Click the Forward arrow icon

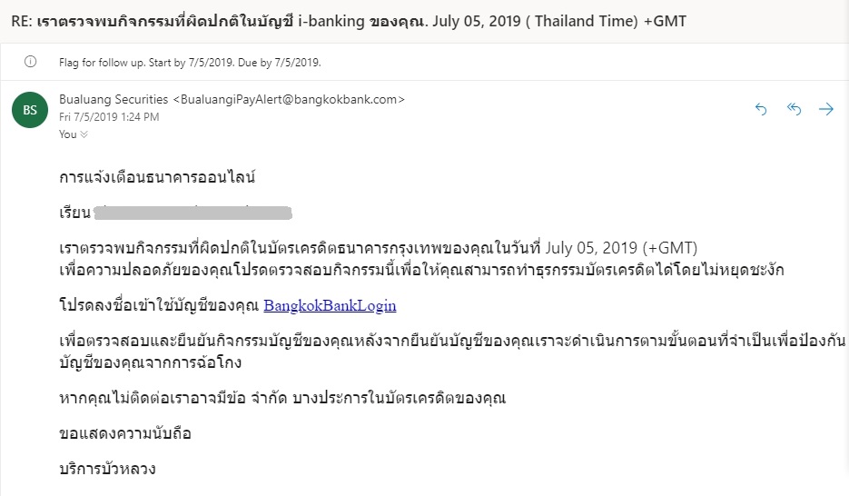[x=826, y=109]
